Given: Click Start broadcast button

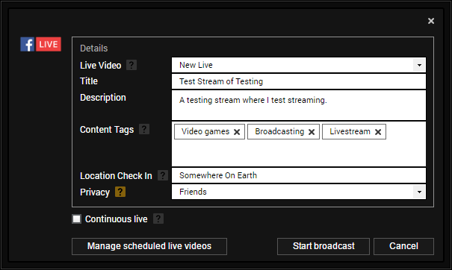Looking at the screenshot, I should [x=323, y=246].
